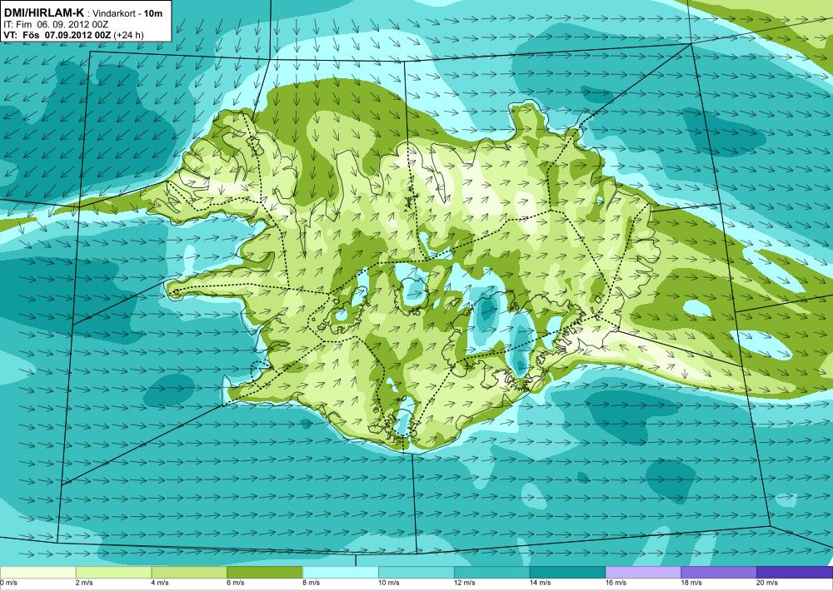Click the "6 m/s" legend label
Screen dimensions: 833x591
(x=237, y=583)
